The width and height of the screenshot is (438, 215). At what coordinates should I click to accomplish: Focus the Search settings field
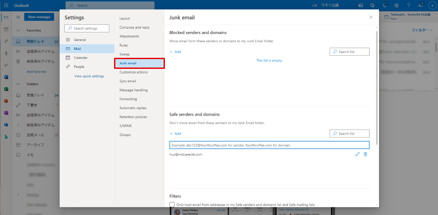click(x=87, y=28)
